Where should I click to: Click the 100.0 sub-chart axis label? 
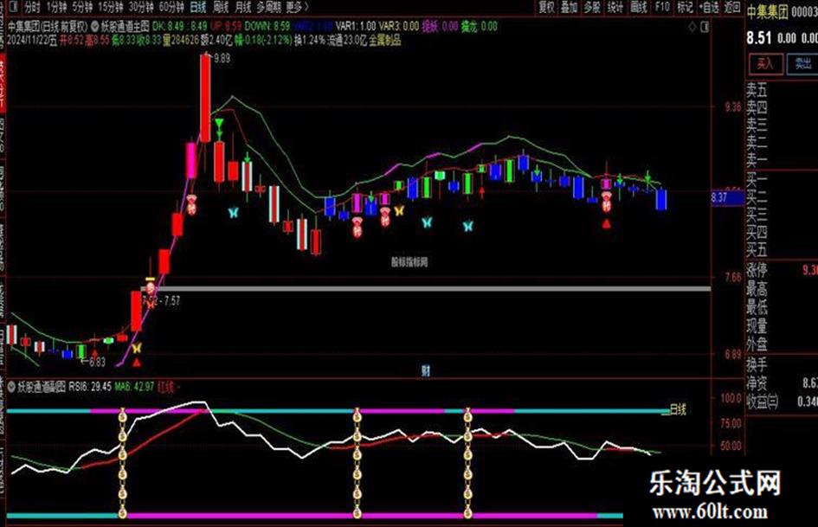coord(731,398)
